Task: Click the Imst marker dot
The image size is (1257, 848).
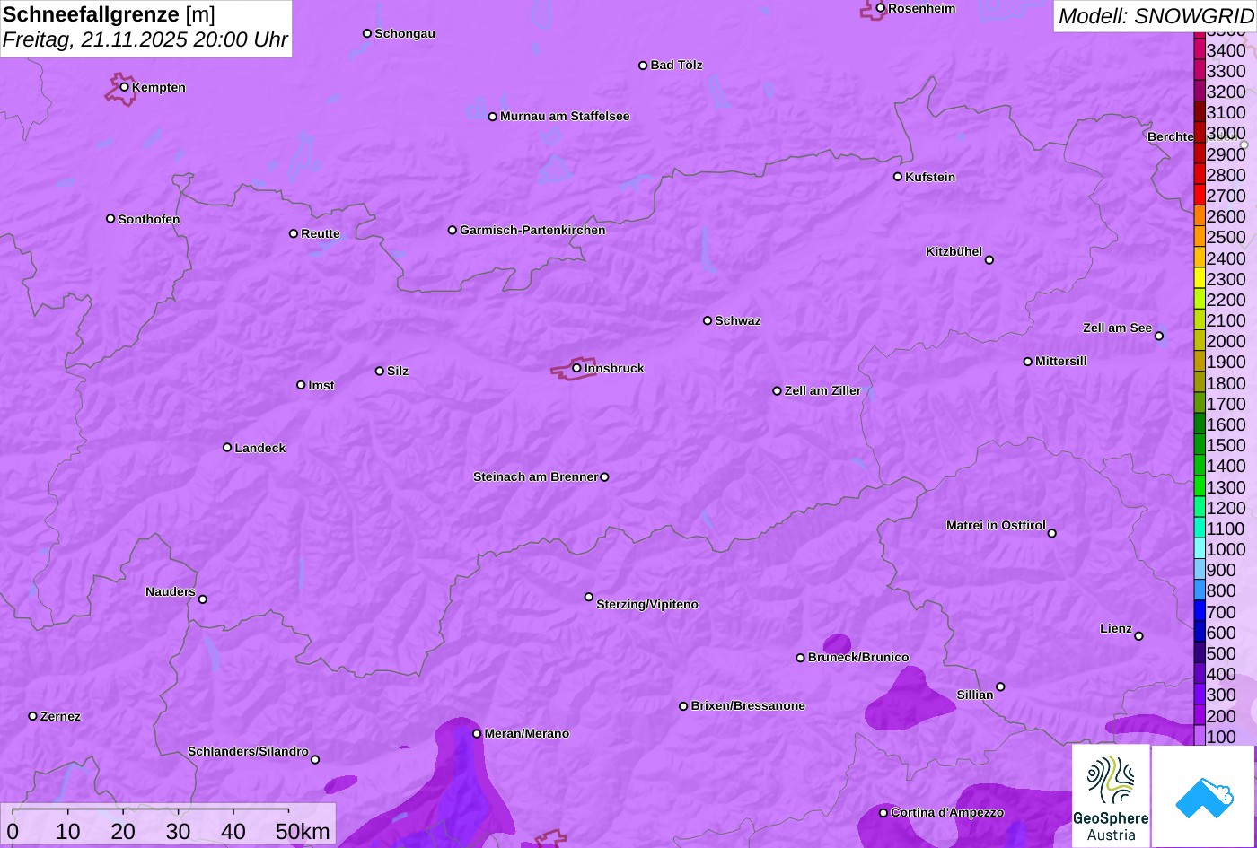Action: [301, 384]
